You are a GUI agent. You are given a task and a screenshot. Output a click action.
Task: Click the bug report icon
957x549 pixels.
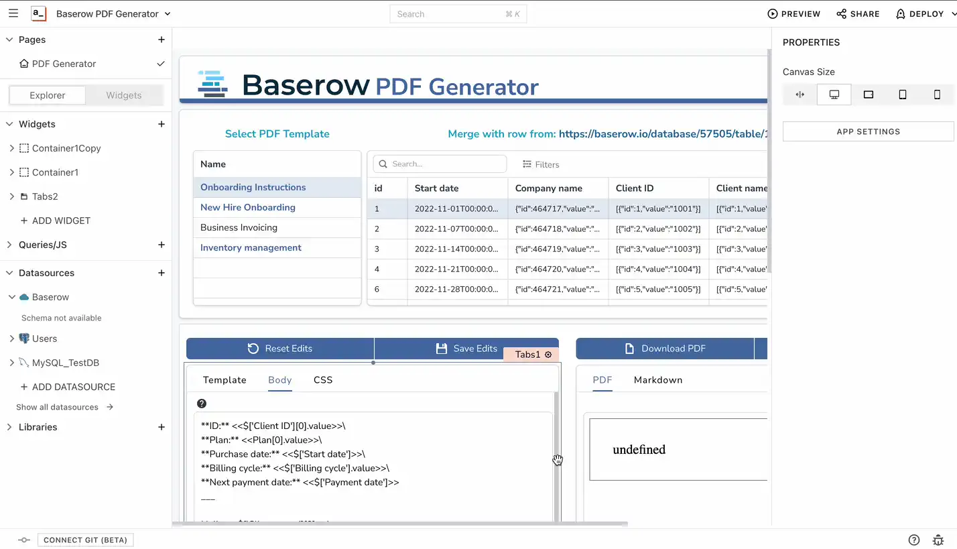click(938, 540)
